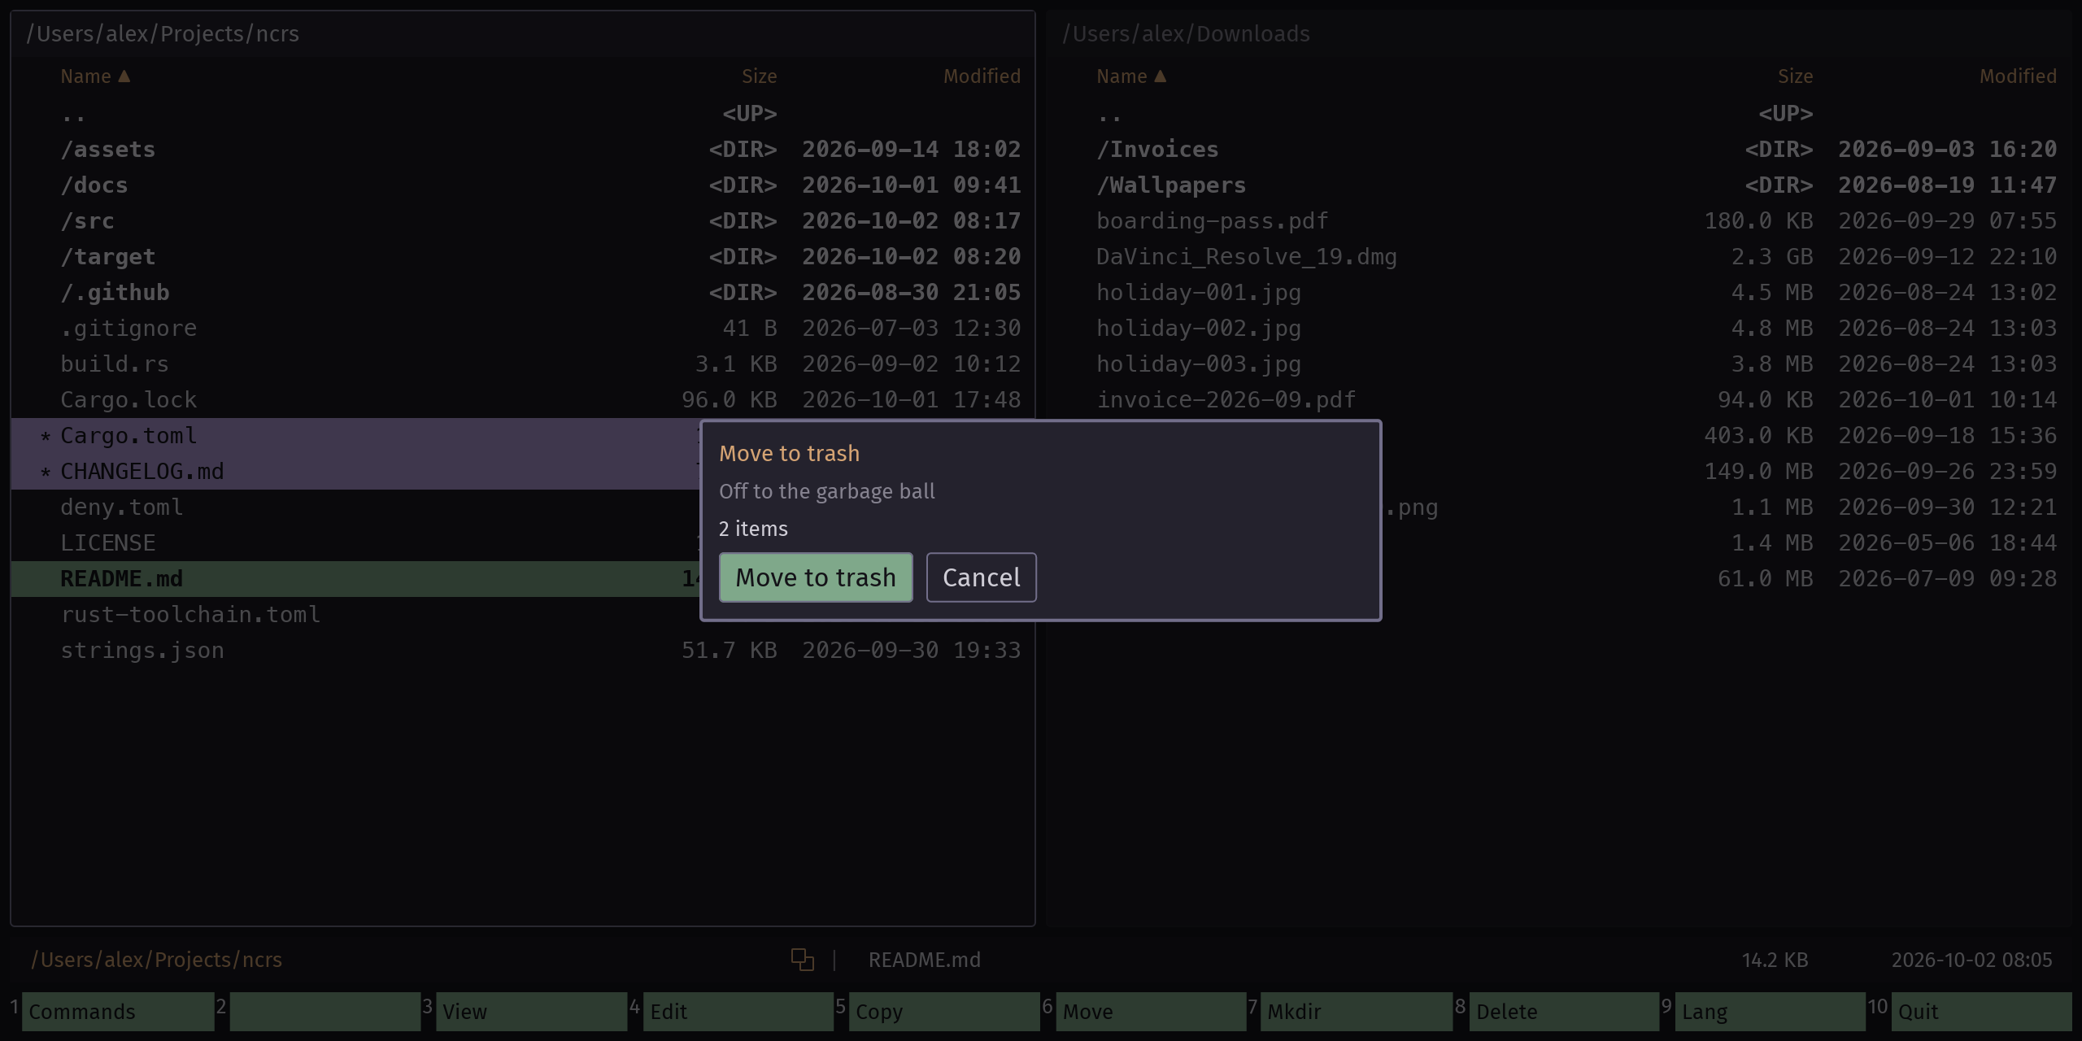Select the build.rs file
The width and height of the screenshot is (2082, 1041).
tap(523, 364)
